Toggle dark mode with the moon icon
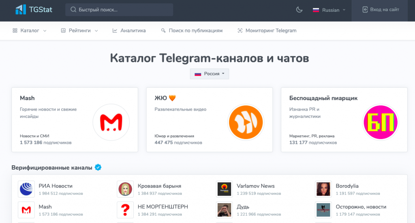 [x=299, y=10]
